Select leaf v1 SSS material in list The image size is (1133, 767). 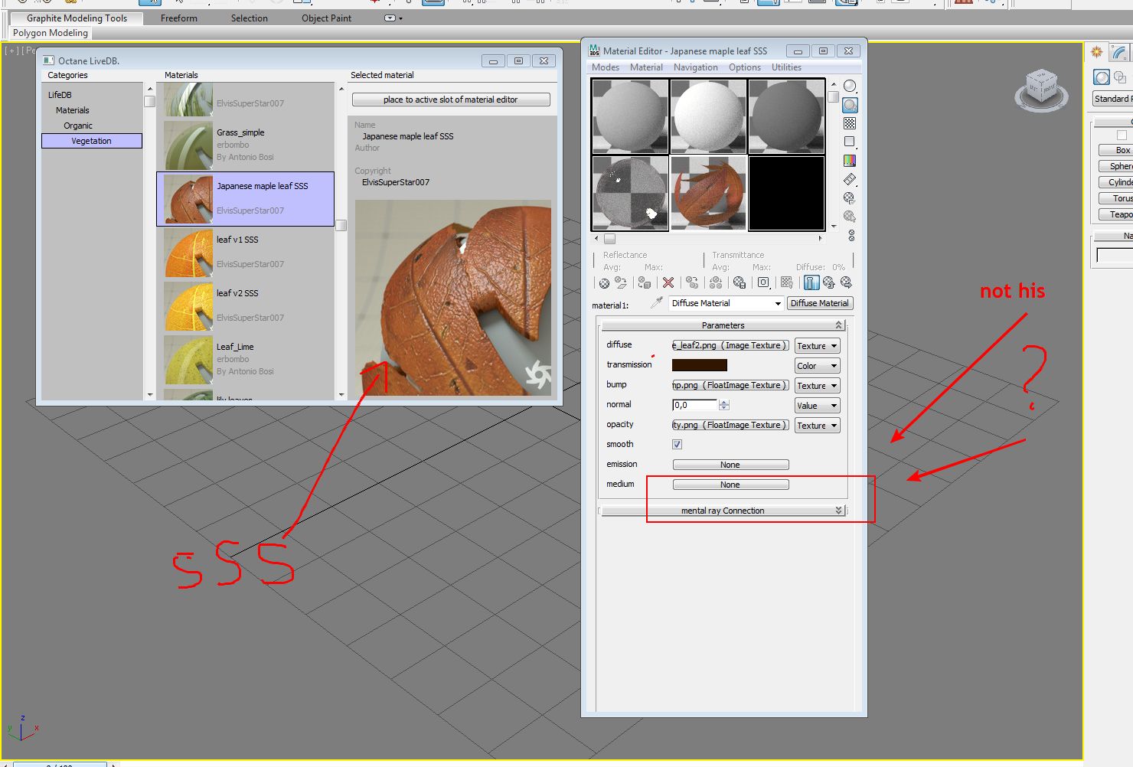click(x=246, y=253)
